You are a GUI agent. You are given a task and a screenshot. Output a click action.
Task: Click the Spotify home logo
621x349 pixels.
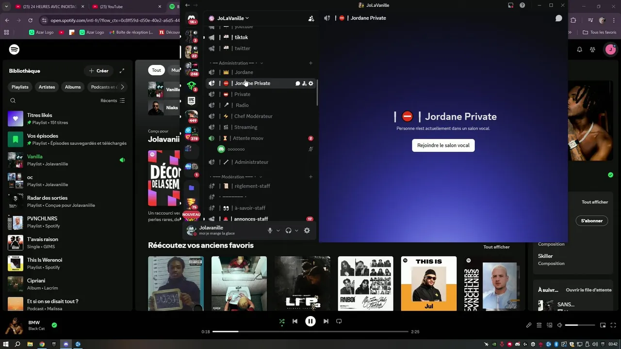point(15,49)
